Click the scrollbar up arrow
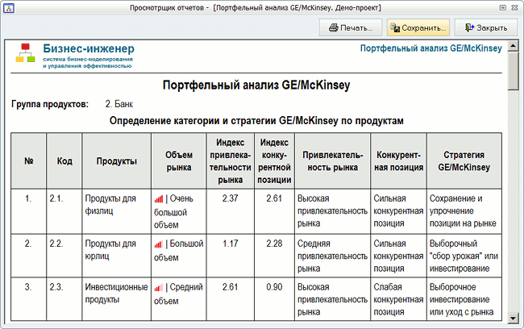 tap(513, 46)
